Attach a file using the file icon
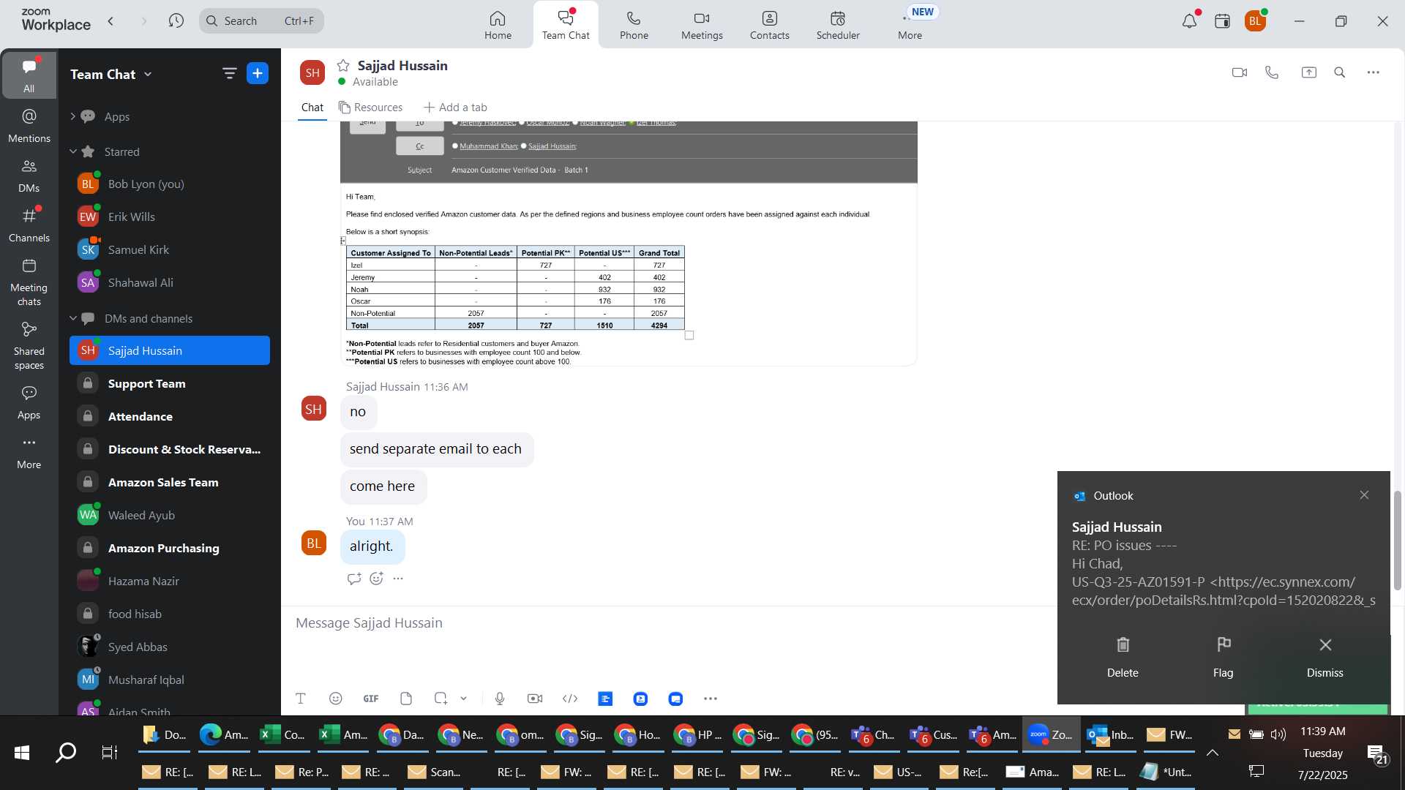The height and width of the screenshot is (790, 1405). pos(406,699)
